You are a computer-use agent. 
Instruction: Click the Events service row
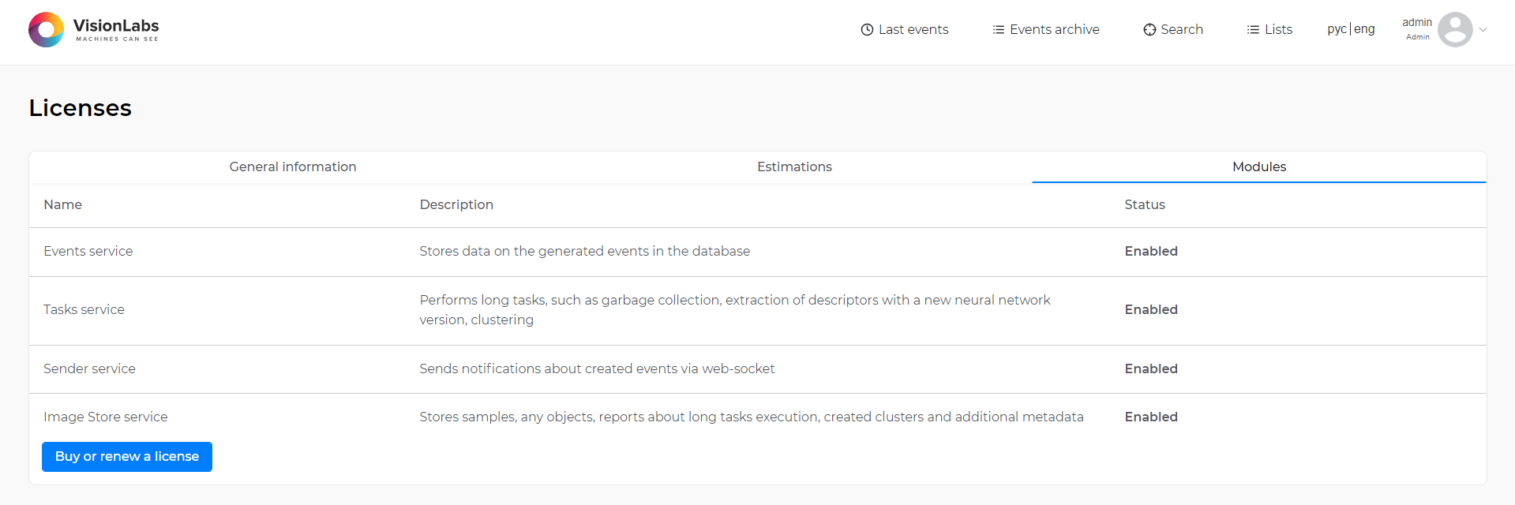coord(758,252)
